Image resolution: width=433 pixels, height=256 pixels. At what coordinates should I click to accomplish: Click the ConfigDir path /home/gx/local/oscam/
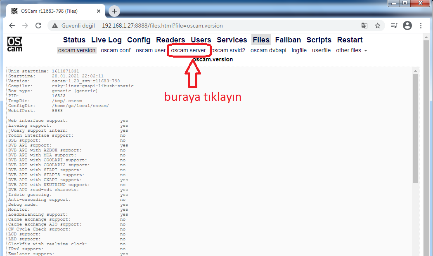click(80, 106)
